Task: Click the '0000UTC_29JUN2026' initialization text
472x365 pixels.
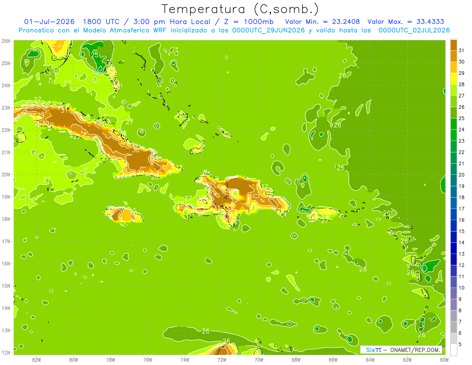Action: tap(269, 30)
